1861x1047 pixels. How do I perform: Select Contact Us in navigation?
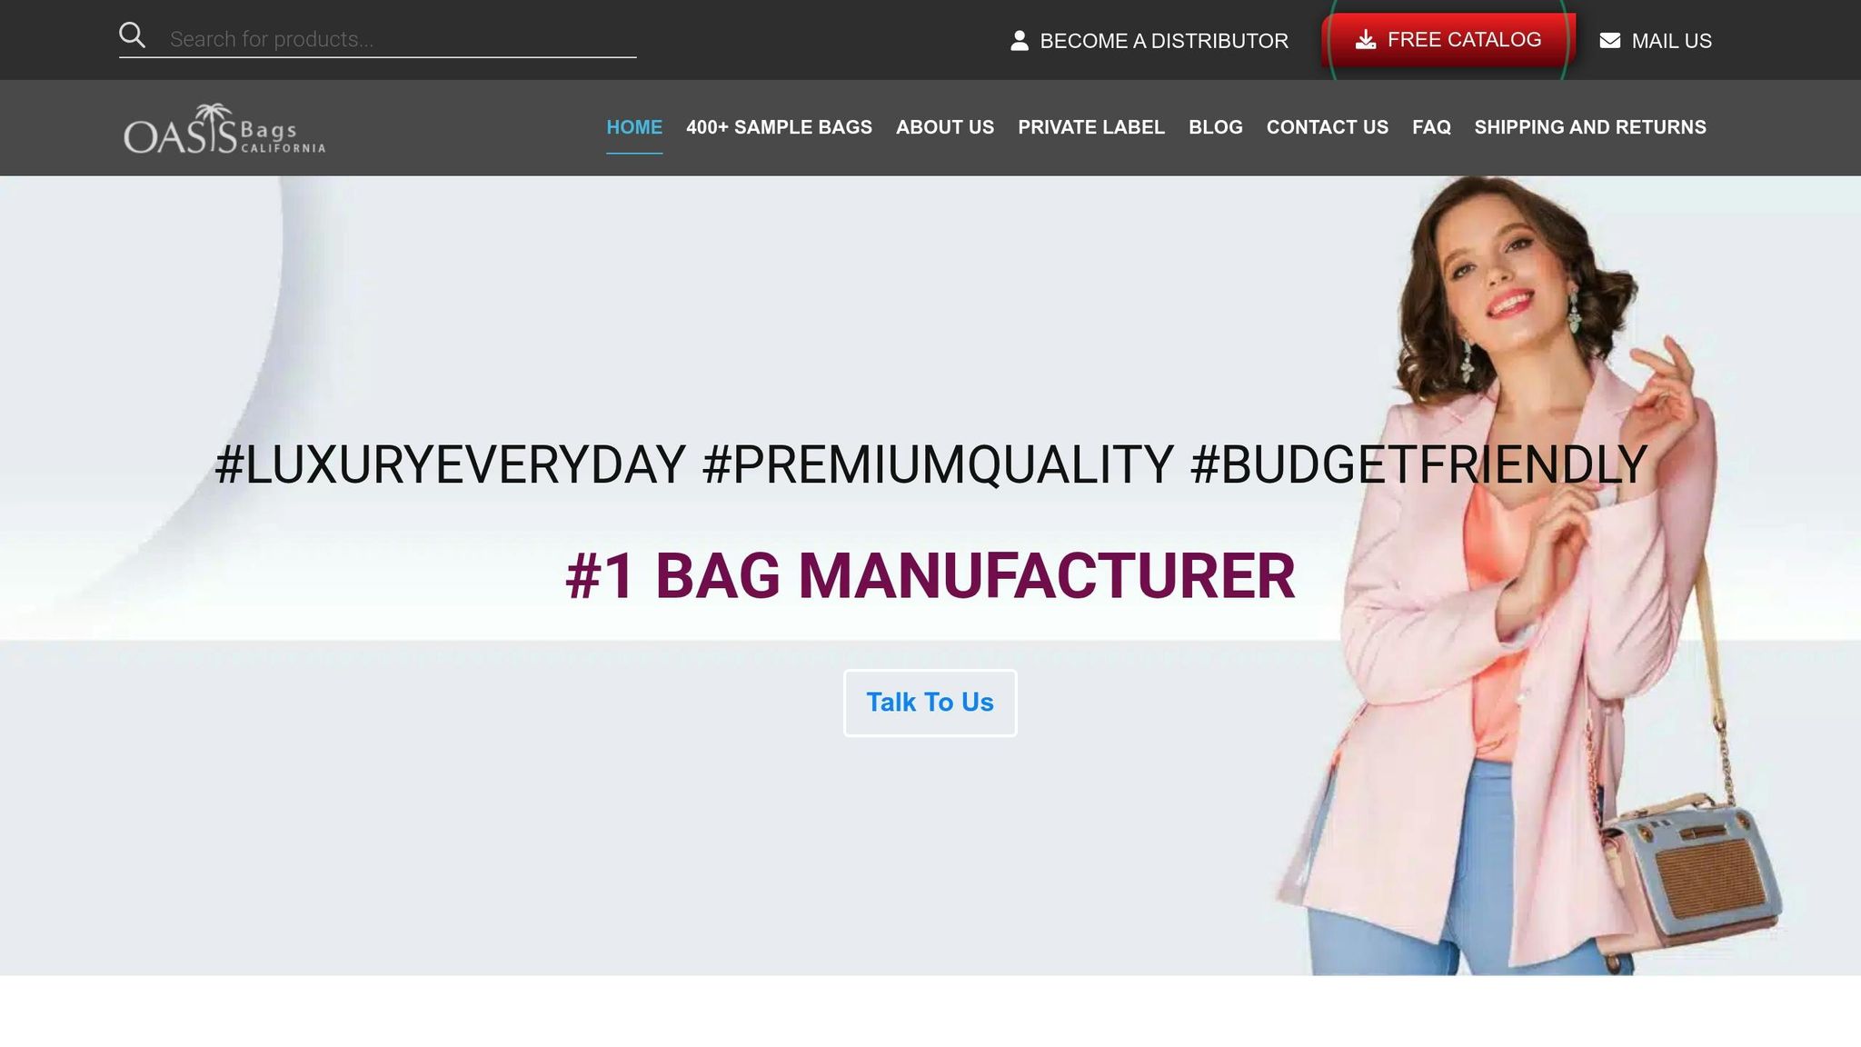(1328, 127)
